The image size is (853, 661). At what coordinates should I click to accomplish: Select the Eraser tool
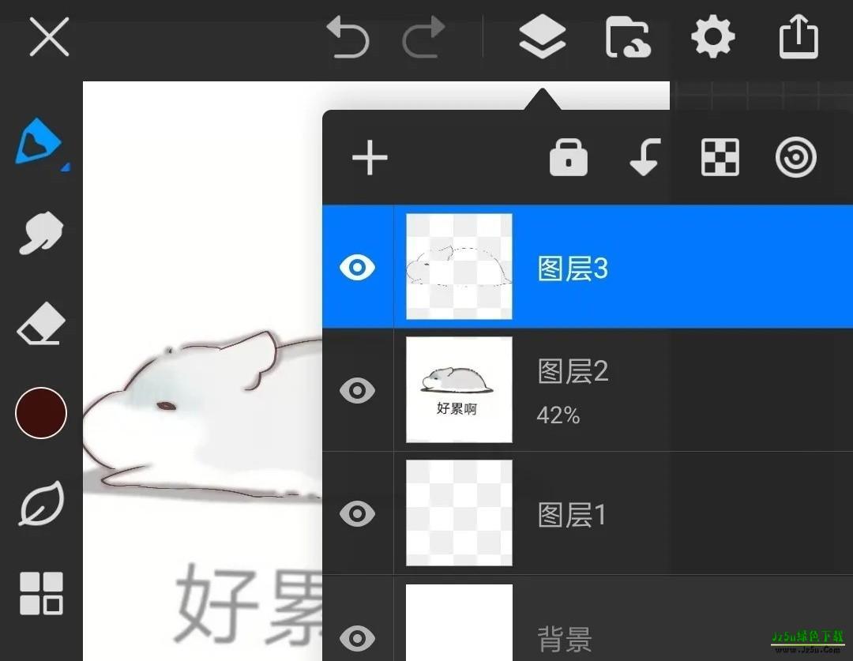click(40, 324)
